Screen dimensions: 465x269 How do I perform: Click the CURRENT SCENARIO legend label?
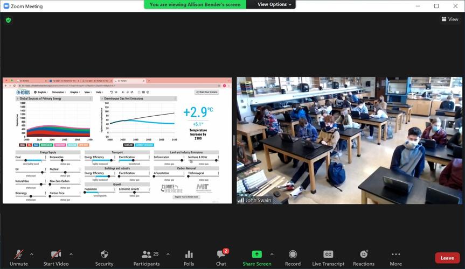(x=144, y=145)
